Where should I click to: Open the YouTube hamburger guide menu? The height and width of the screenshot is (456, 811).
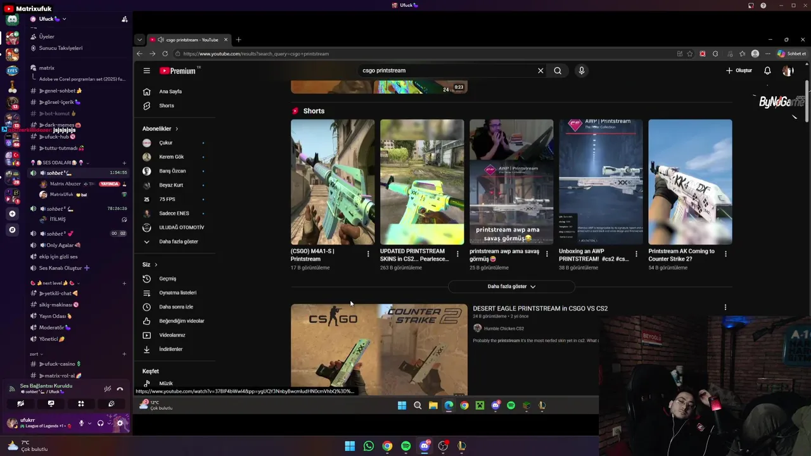click(146, 71)
